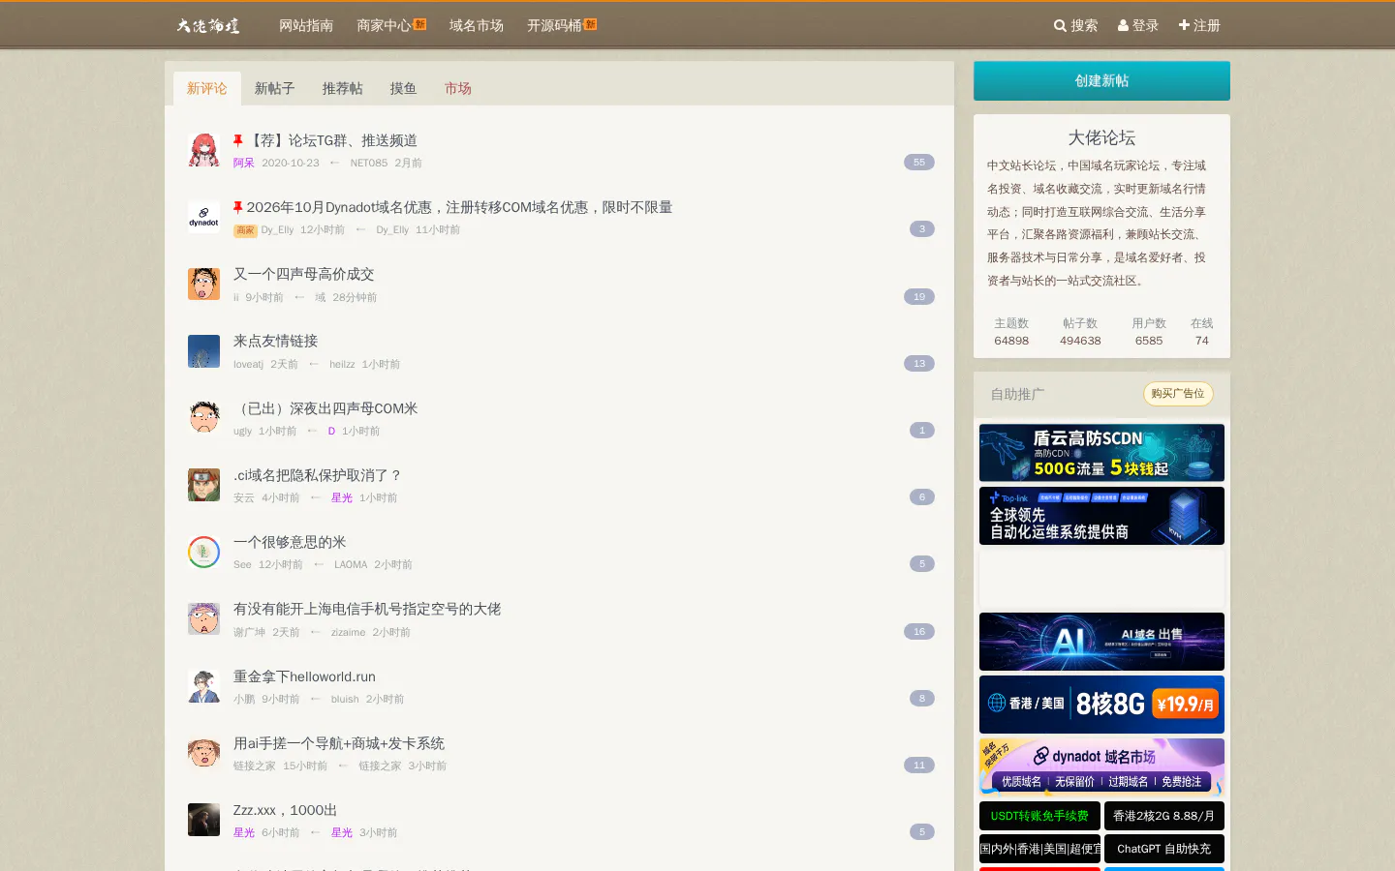Image resolution: width=1395 pixels, height=871 pixels.
Task: Open post 【荐】论坛TG群、推送频道
Action: coord(332,140)
